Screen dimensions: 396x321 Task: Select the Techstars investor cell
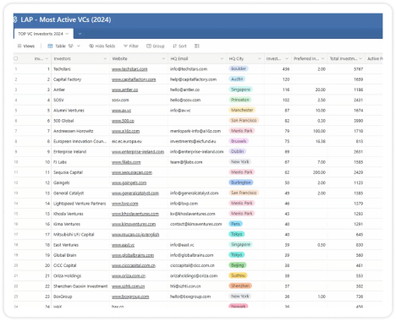(80, 69)
